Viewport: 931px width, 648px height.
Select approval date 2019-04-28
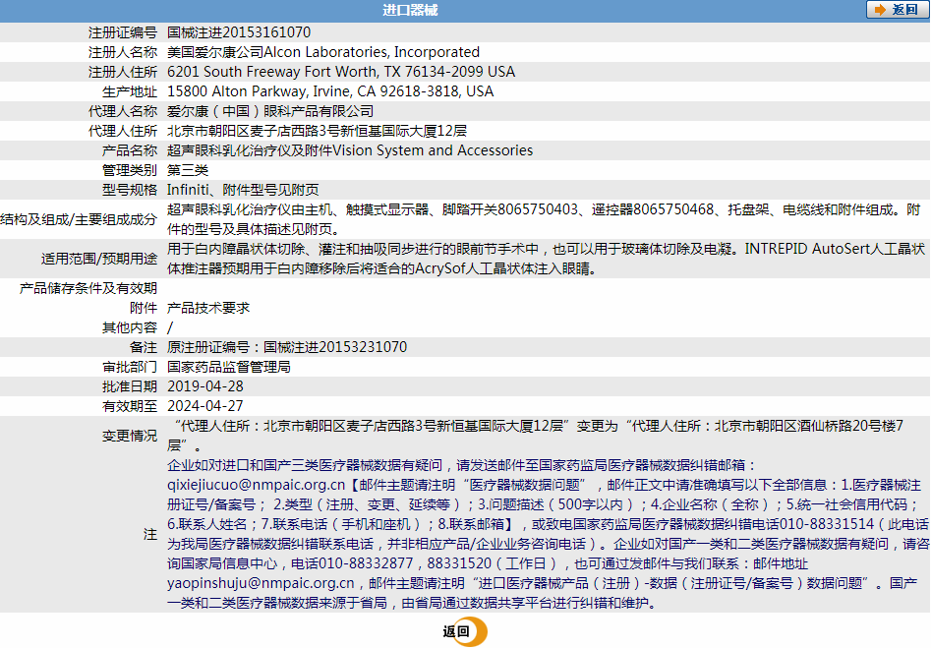point(205,386)
